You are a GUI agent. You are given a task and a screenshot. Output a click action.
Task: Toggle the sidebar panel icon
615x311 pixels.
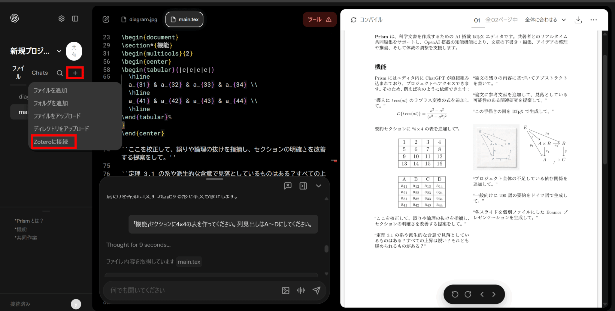[x=75, y=19]
